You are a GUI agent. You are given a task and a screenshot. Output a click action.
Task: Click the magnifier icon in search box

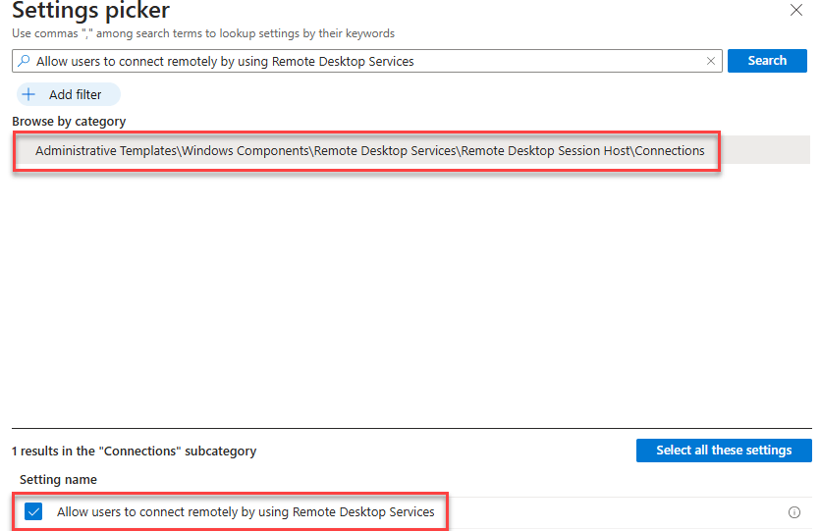pos(24,61)
